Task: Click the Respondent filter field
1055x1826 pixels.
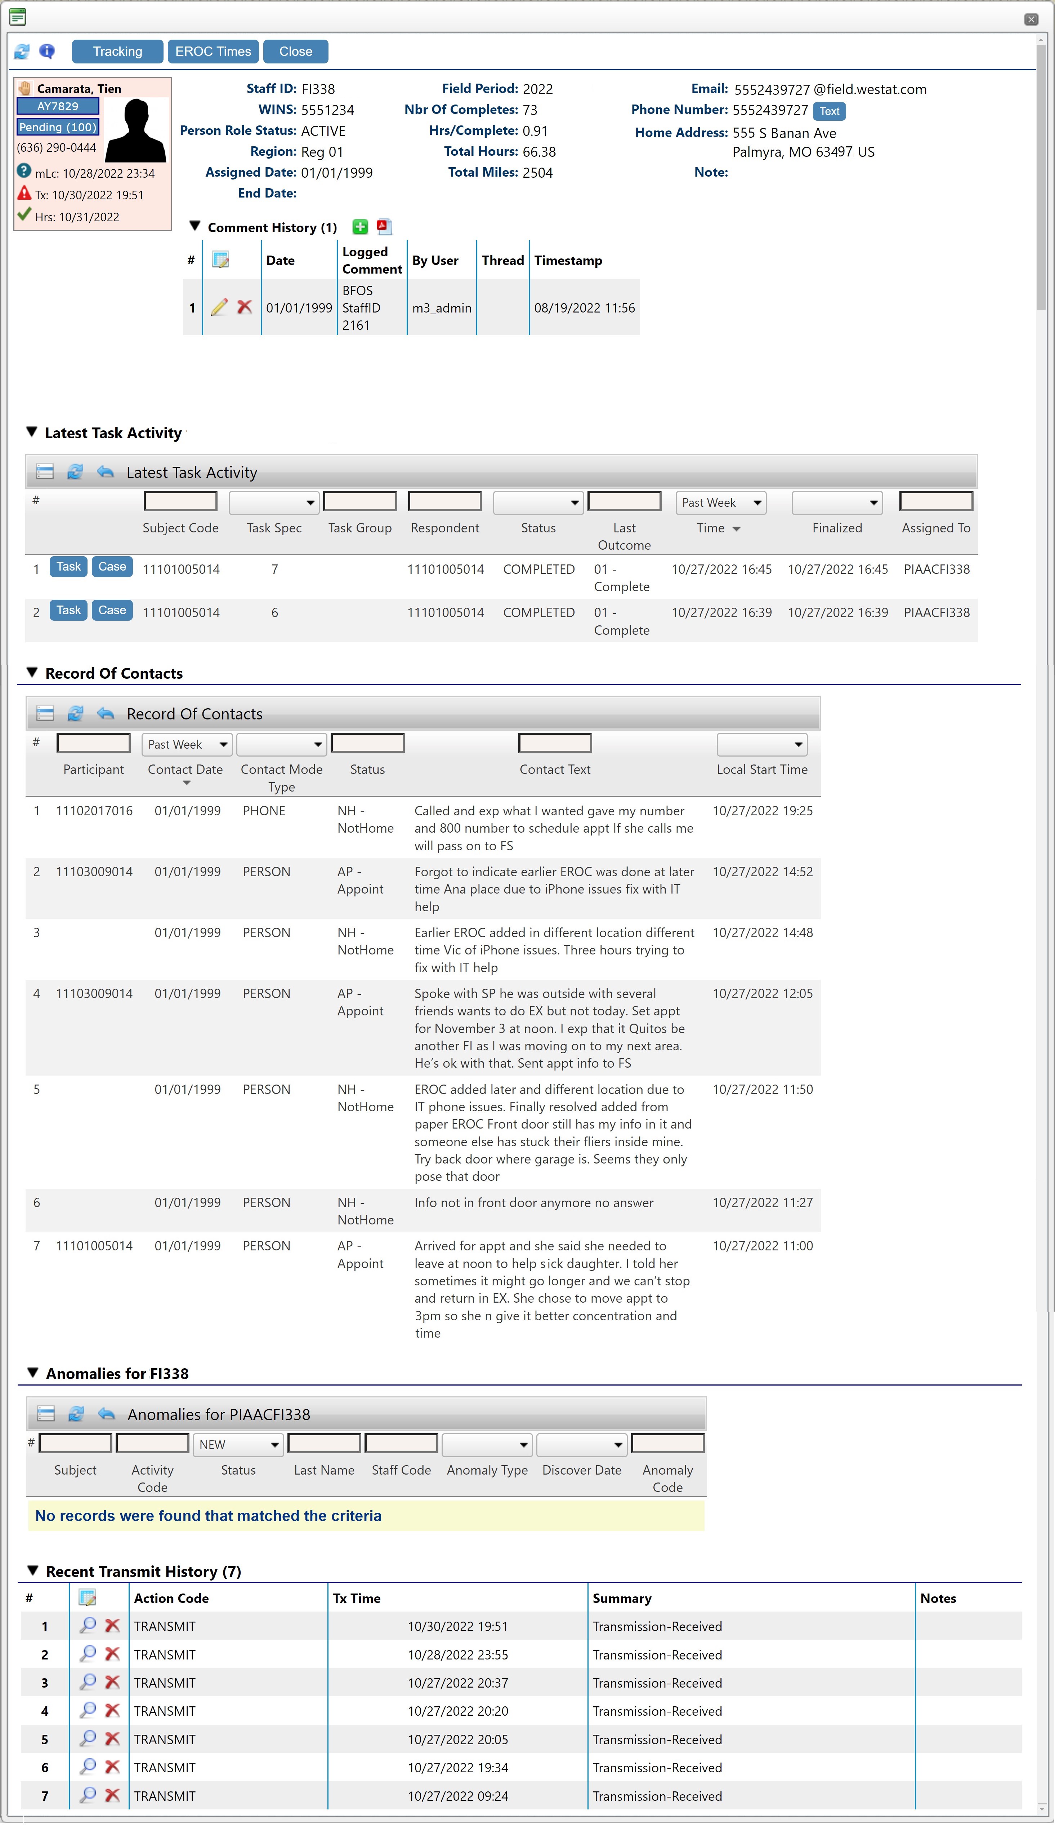Action: (x=444, y=501)
